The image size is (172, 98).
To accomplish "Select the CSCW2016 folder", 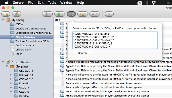I will [26, 79].
